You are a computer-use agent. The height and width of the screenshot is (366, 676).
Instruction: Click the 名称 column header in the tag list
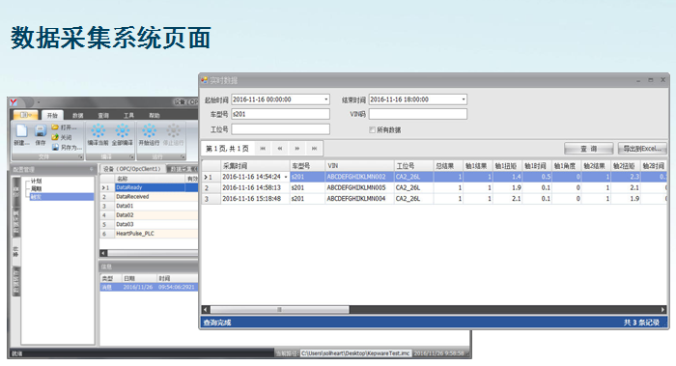pos(150,179)
